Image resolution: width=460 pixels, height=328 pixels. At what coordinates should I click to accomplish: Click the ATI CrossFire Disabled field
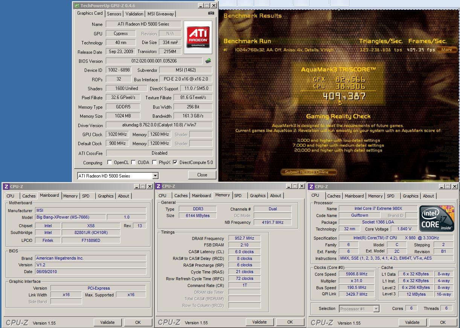(x=159, y=153)
